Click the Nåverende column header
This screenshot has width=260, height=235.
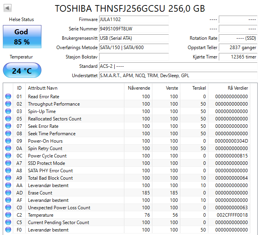click(x=139, y=88)
